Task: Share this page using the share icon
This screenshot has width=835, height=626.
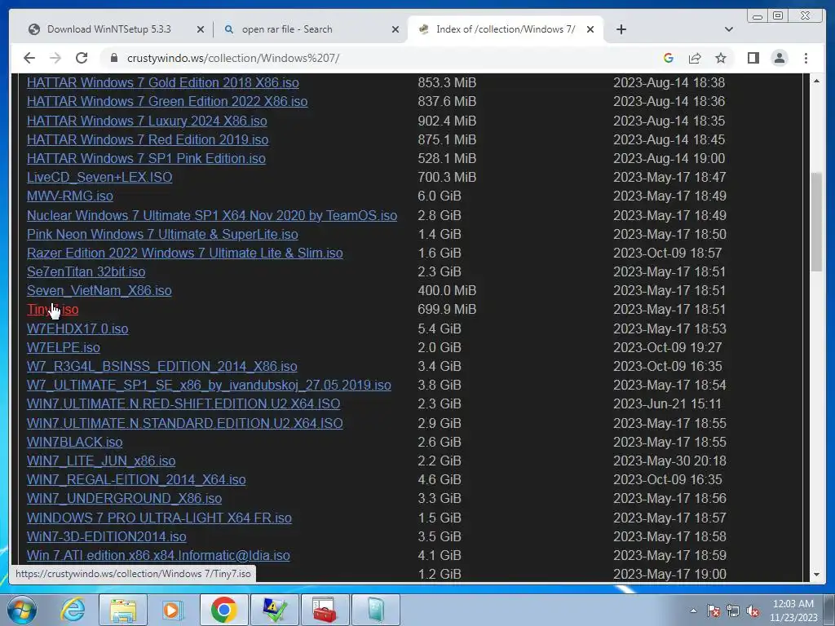Action: 695,58
